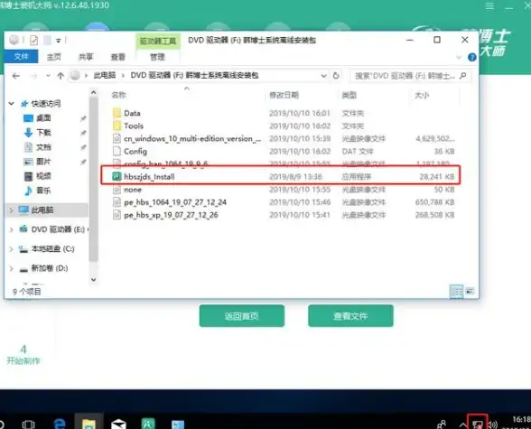Open the 查看 ribbon tab
The width and height of the screenshot is (531, 429).
pos(117,57)
